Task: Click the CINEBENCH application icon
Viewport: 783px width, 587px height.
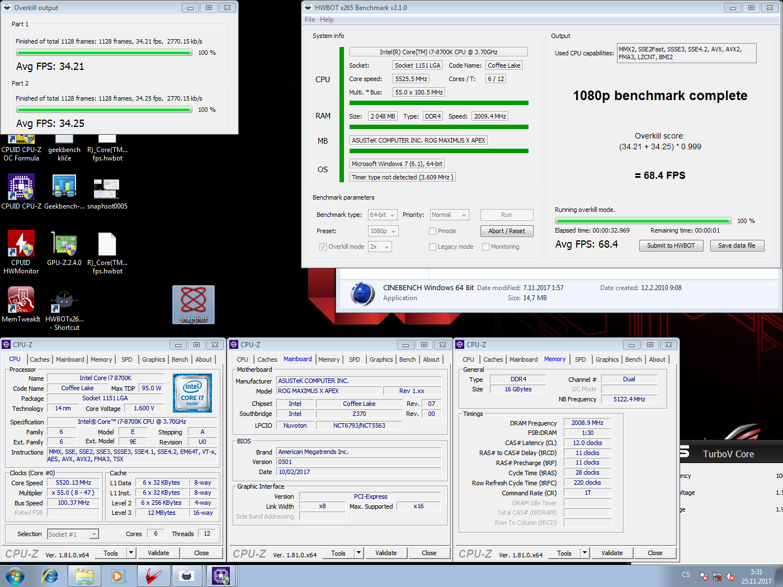Action: coord(362,293)
